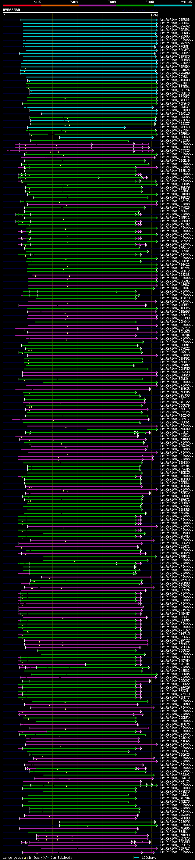Click hit label UniRef100_Q94K24
Screen dimensions: 195x860
tap(175, 70)
